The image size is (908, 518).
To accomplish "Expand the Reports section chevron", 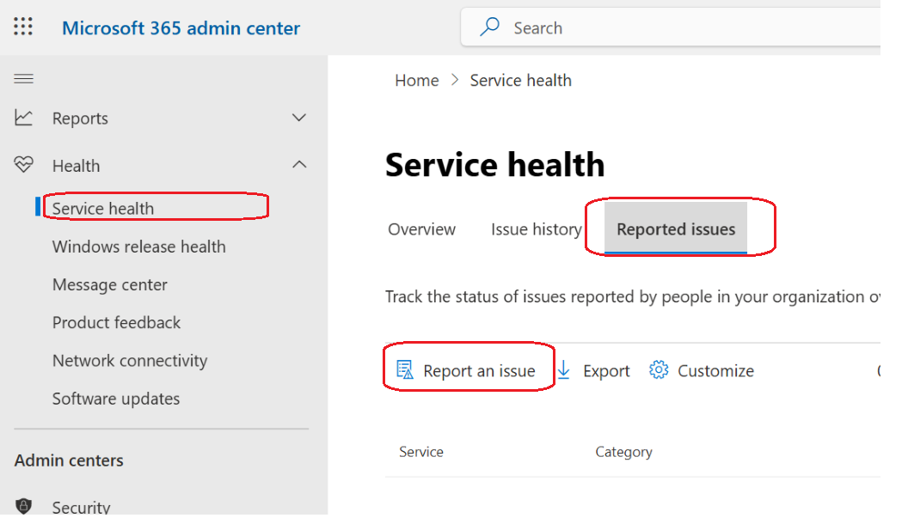I will 299,118.
